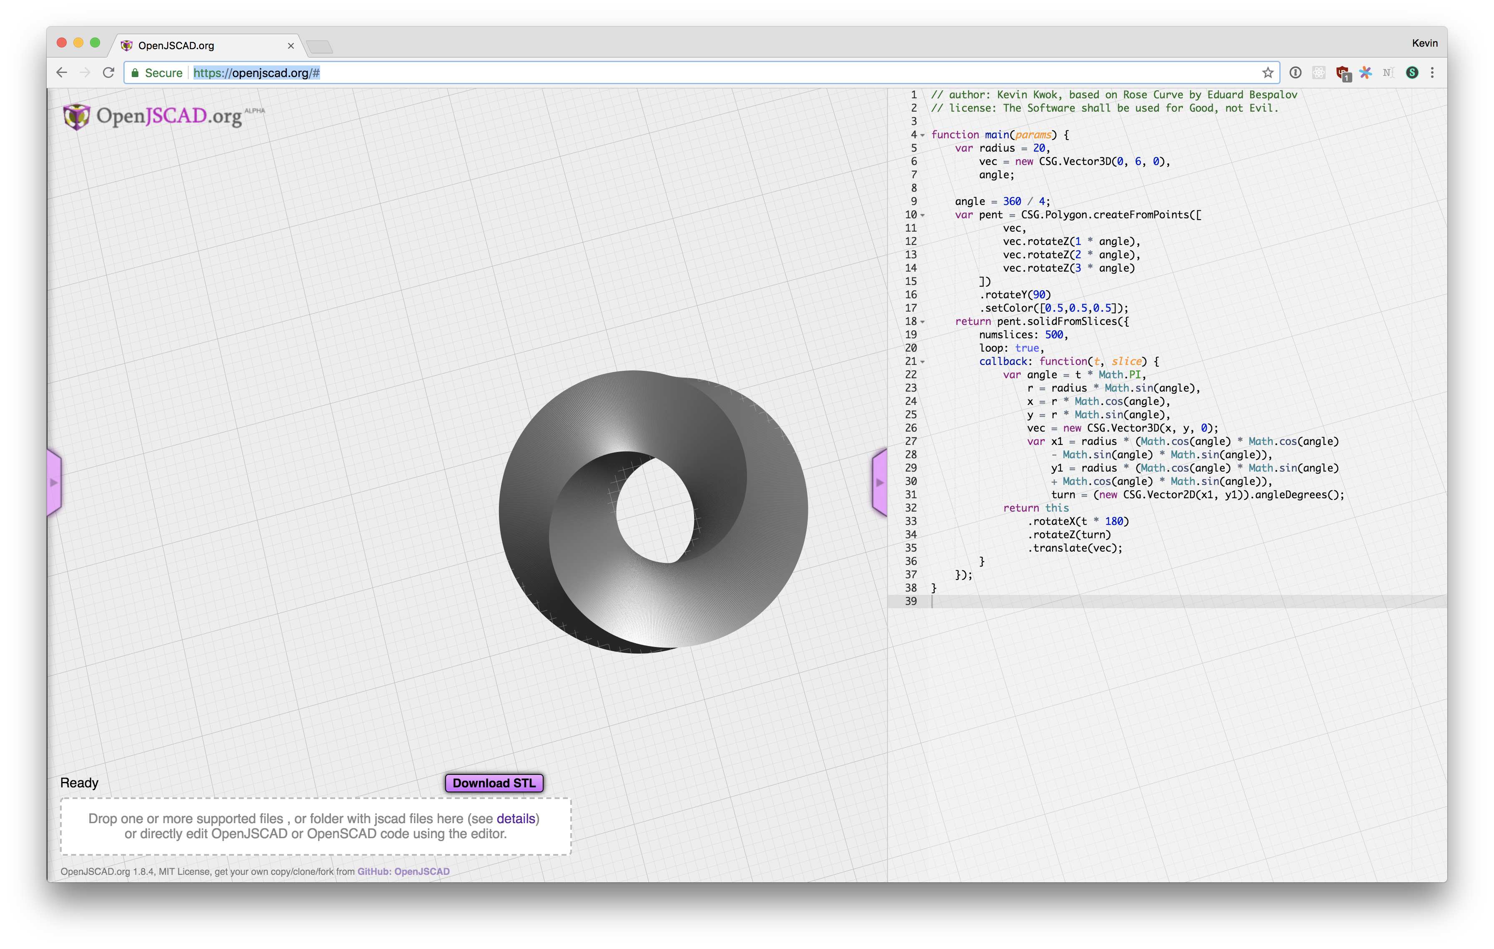Click the 'return this' statement
Image resolution: width=1494 pixels, height=949 pixels.
point(1036,508)
